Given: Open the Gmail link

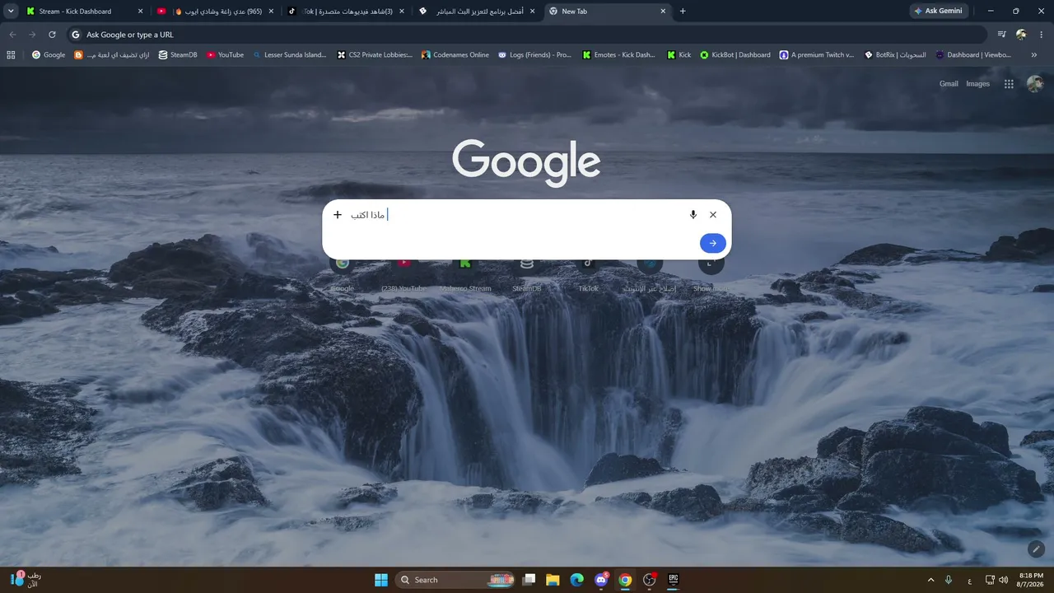Looking at the screenshot, I should pyautogui.click(x=949, y=84).
